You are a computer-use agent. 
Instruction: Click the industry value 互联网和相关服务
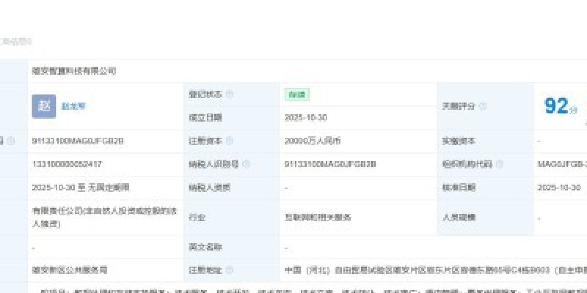317,217
